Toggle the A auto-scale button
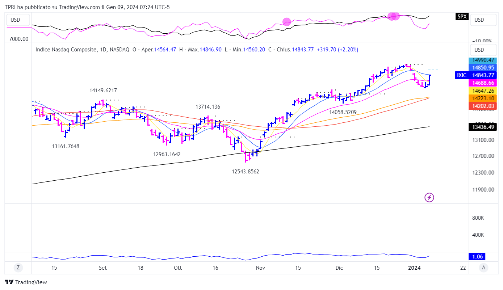Screen dimensions: 503x290 pyautogui.click(x=483, y=268)
